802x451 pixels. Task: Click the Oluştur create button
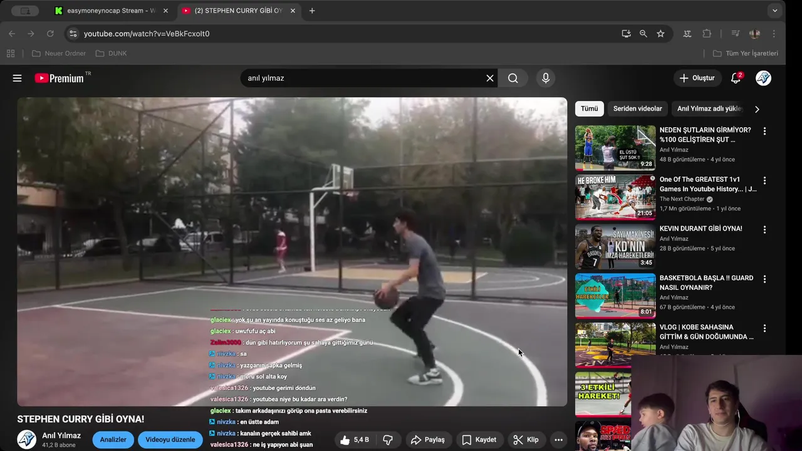coord(697,78)
